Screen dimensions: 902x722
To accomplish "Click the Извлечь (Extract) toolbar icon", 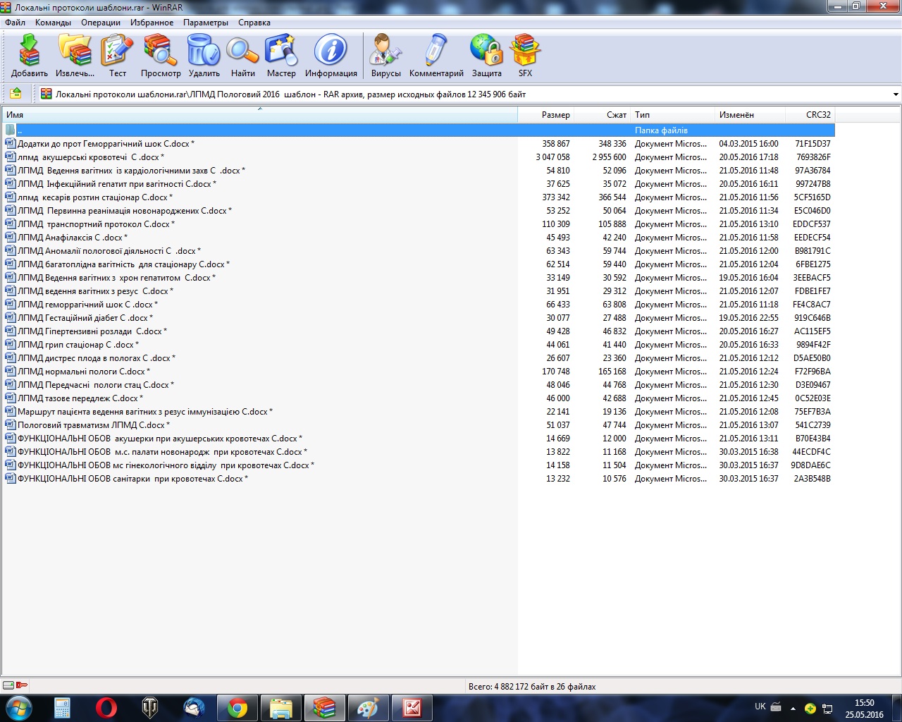I will click(75, 56).
